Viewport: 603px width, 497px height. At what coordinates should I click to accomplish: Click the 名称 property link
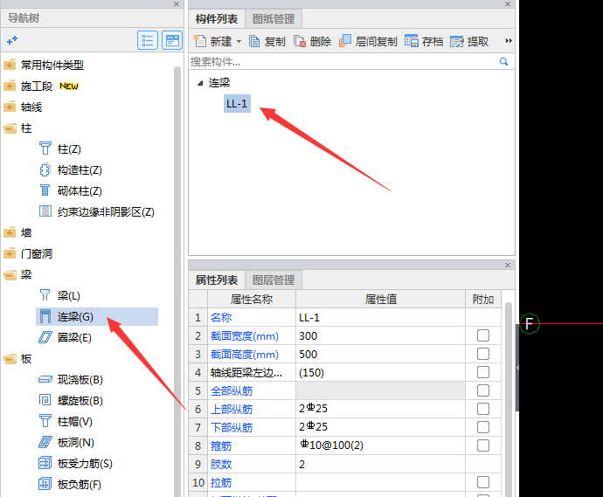221,317
